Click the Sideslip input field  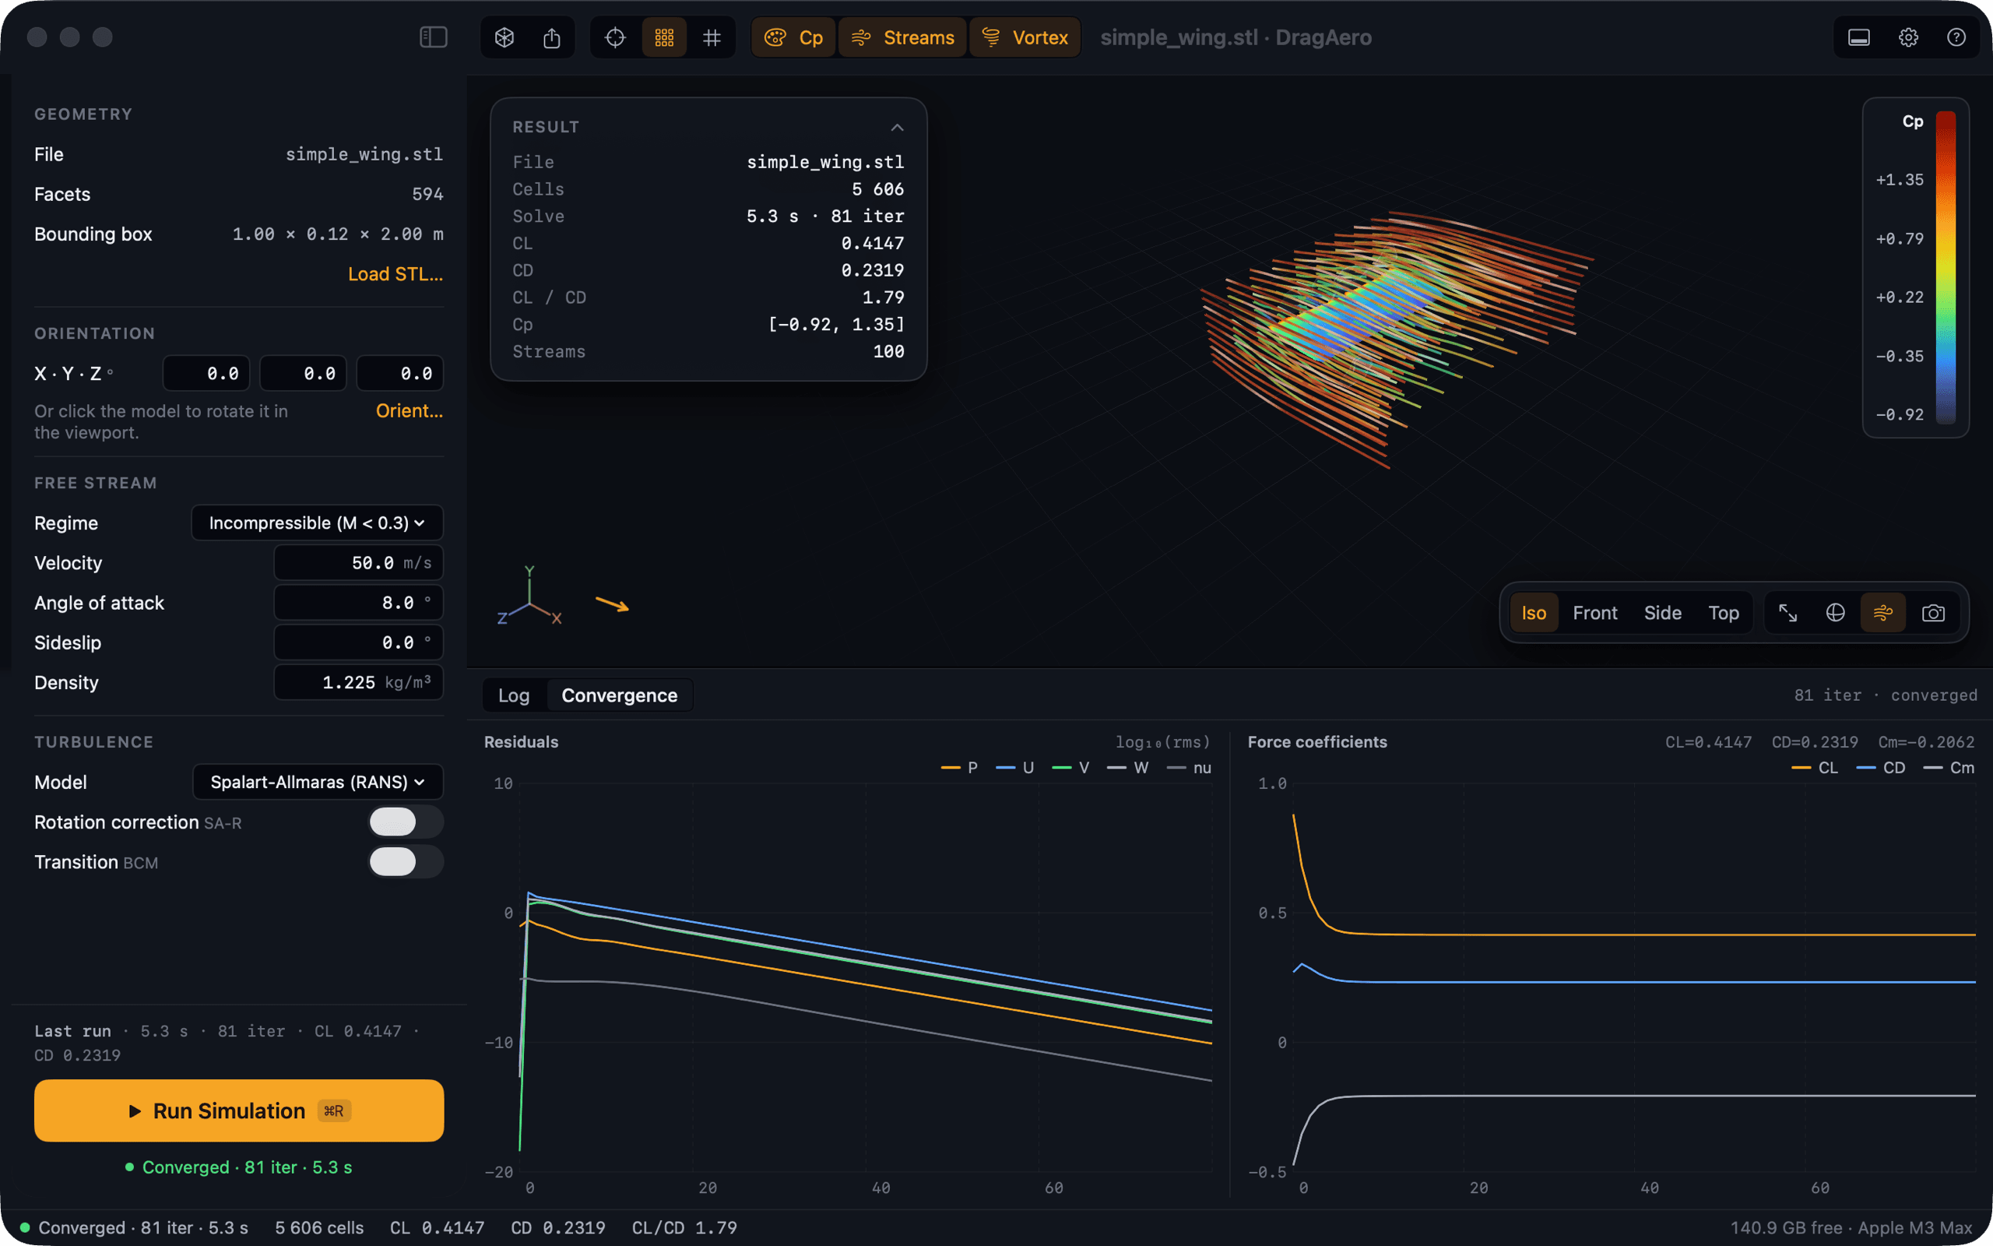click(x=358, y=642)
